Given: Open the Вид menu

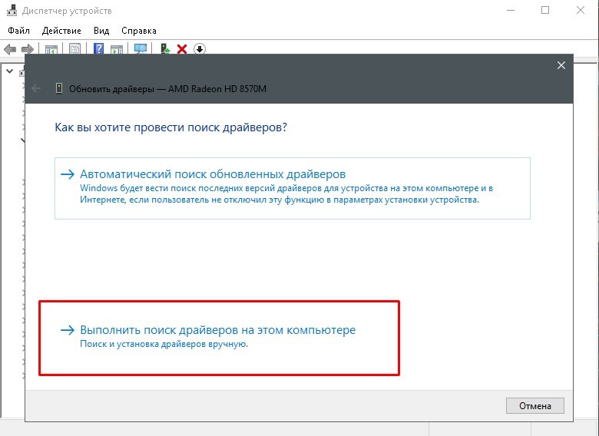Looking at the screenshot, I should click(x=101, y=31).
